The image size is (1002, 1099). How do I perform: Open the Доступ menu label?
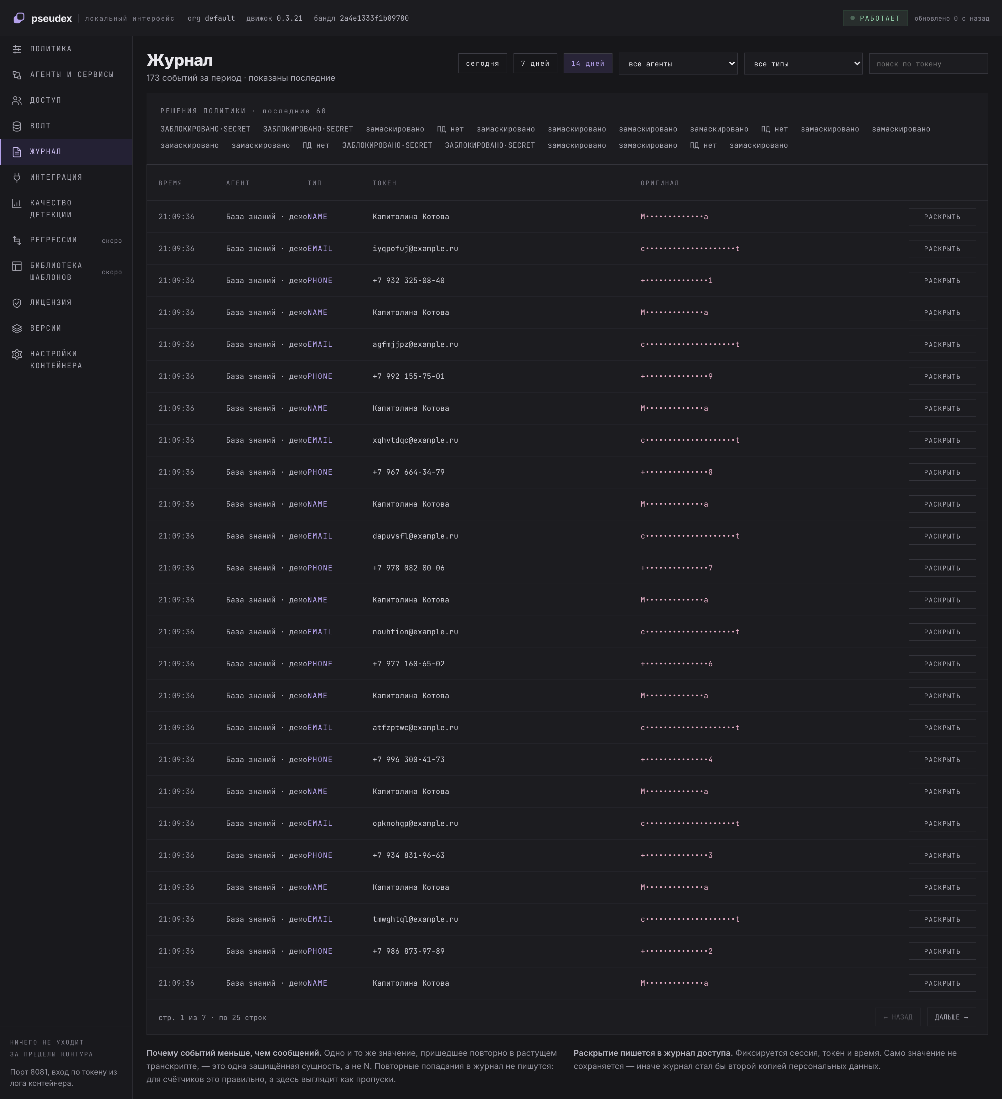click(45, 100)
